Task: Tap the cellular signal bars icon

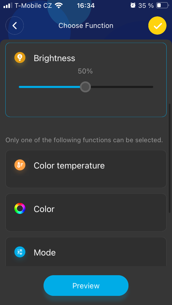Action: [x=8, y=5]
